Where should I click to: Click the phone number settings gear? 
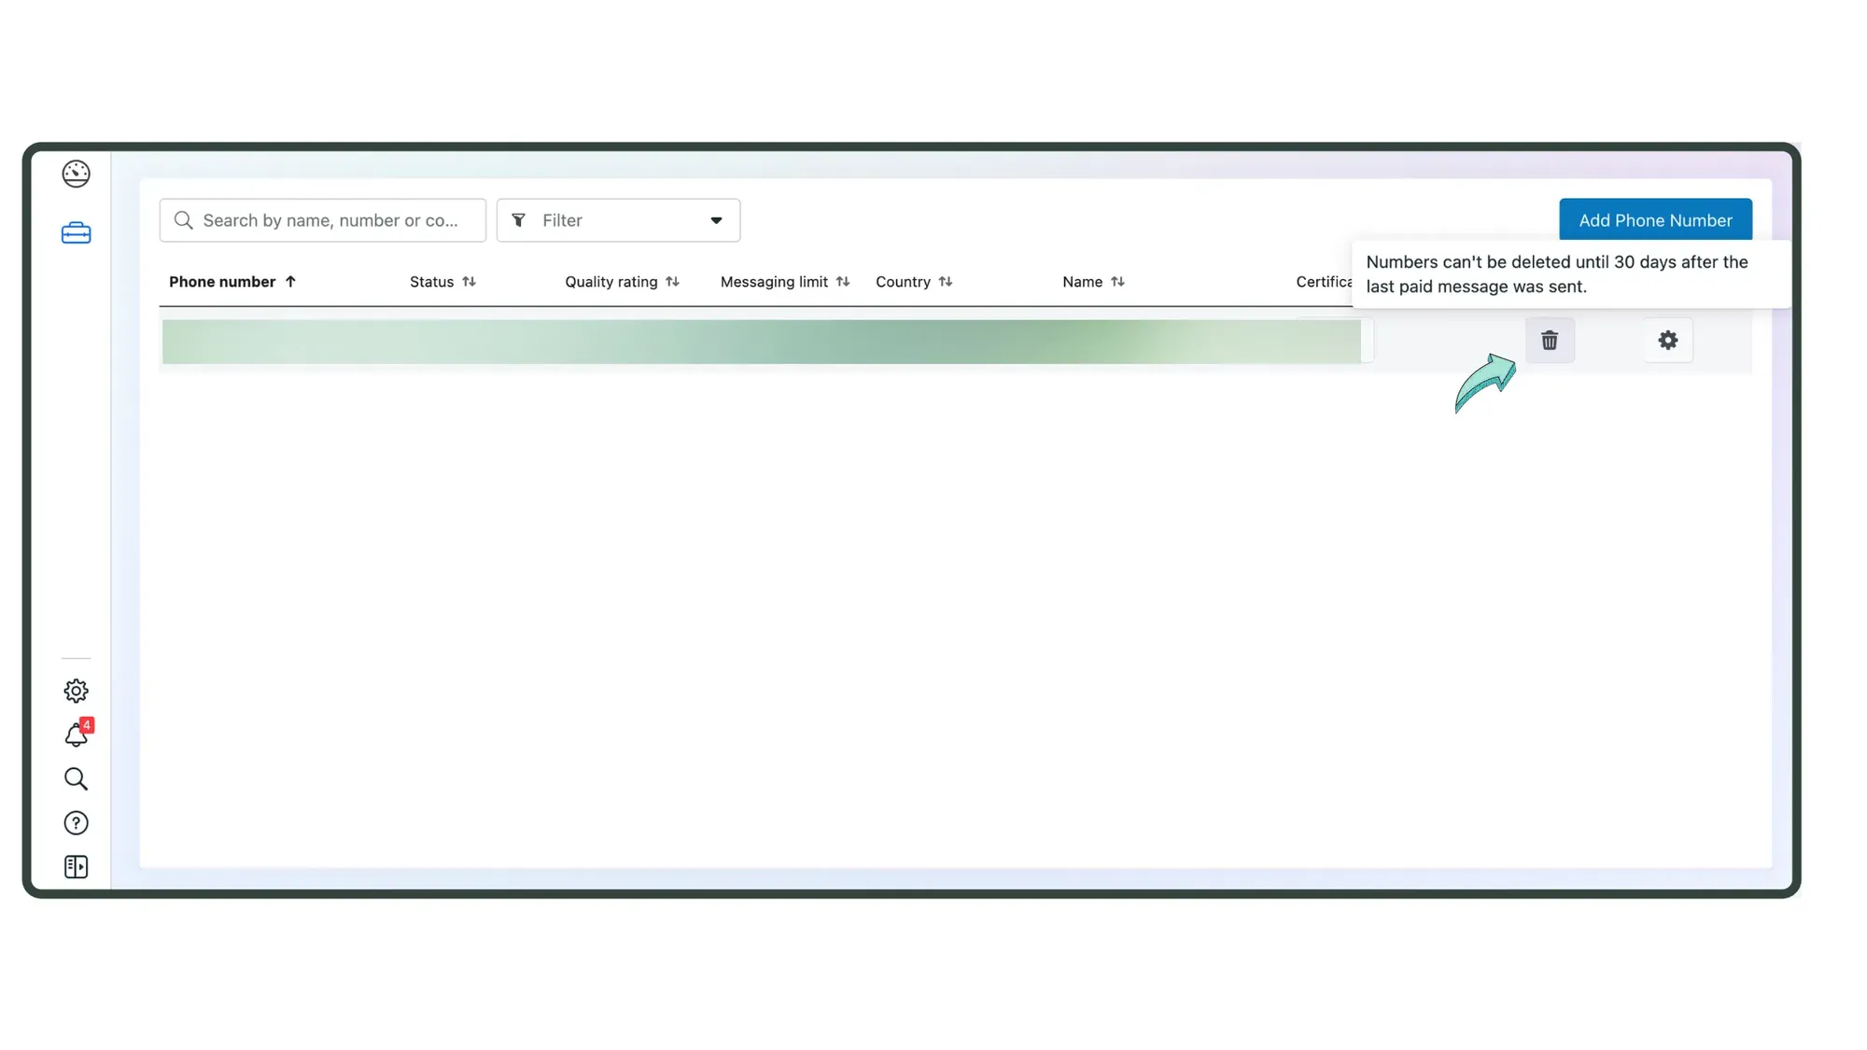tap(1668, 340)
